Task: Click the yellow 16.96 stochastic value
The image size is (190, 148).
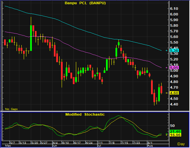Action: 175,135
